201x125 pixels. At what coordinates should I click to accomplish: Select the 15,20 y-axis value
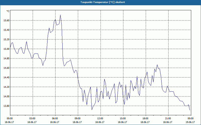click(7, 39)
